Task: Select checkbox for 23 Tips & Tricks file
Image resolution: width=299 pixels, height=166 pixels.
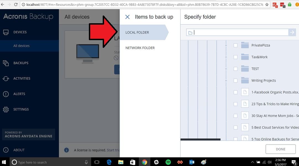Action: click(236, 104)
